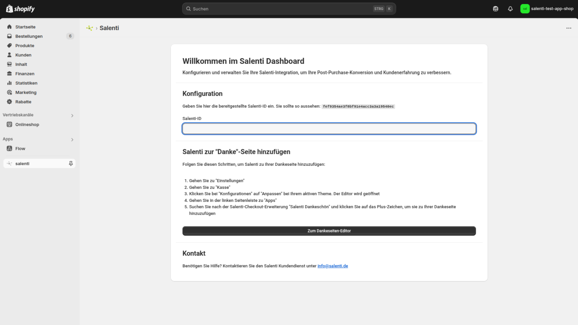This screenshot has height=325, width=578.
Task: Click the Konfiguration heading
Action: click(x=202, y=94)
